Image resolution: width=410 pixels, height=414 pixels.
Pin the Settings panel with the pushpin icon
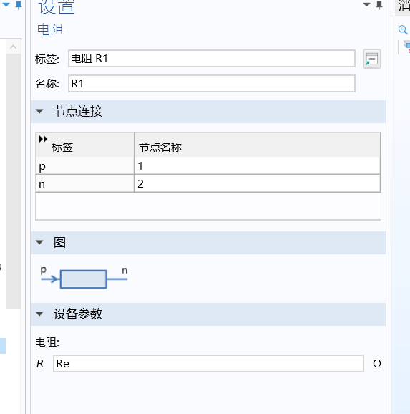(x=379, y=5)
